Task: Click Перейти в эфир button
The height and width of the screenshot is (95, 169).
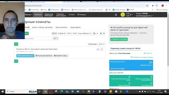Action: pos(61,56)
